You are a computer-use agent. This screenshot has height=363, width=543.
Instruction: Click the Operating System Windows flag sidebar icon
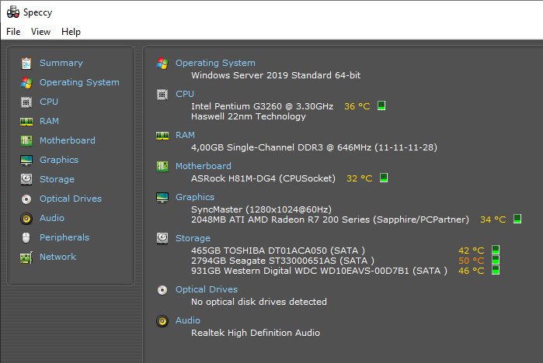26,83
